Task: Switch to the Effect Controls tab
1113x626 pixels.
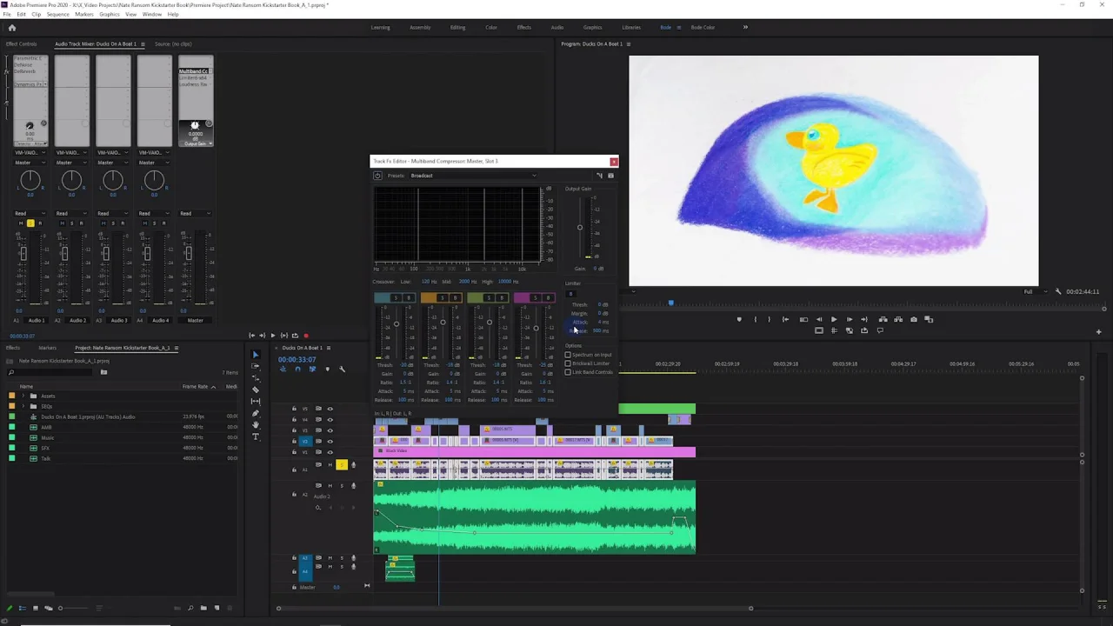Action: pyautogui.click(x=22, y=44)
